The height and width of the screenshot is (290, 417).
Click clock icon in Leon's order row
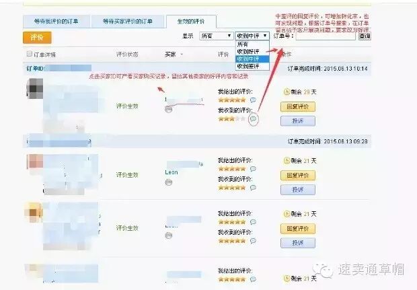(x=287, y=161)
